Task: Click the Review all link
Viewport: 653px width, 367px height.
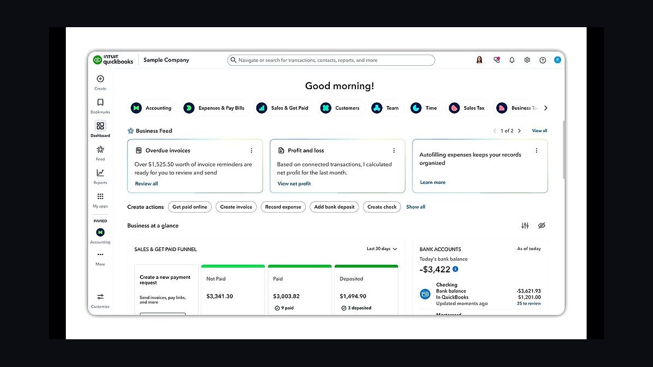Action: coord(146,184)
